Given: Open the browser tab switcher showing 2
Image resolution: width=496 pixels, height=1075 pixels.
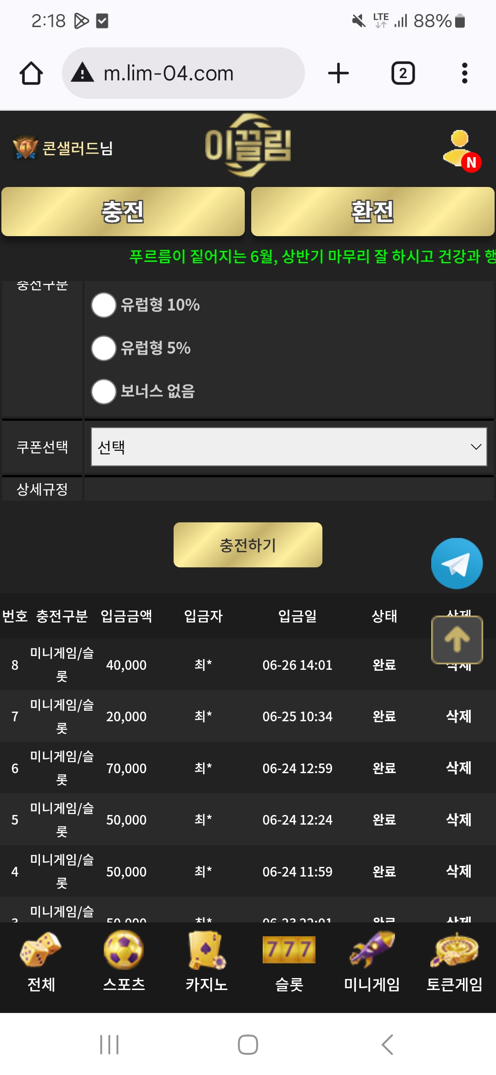Looking at the screenshot, I should coord(403,73).
